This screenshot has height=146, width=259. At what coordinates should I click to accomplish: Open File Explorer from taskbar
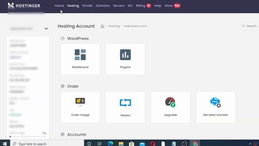[121, 144]
